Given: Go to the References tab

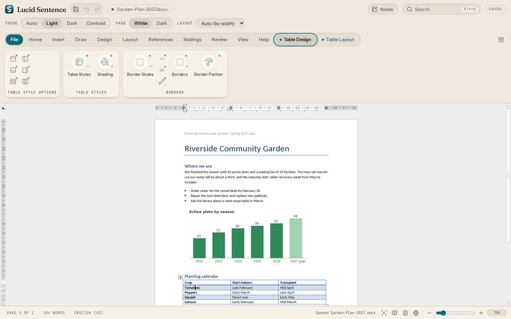Looking at the screenshot, I should tap(161, 40).
